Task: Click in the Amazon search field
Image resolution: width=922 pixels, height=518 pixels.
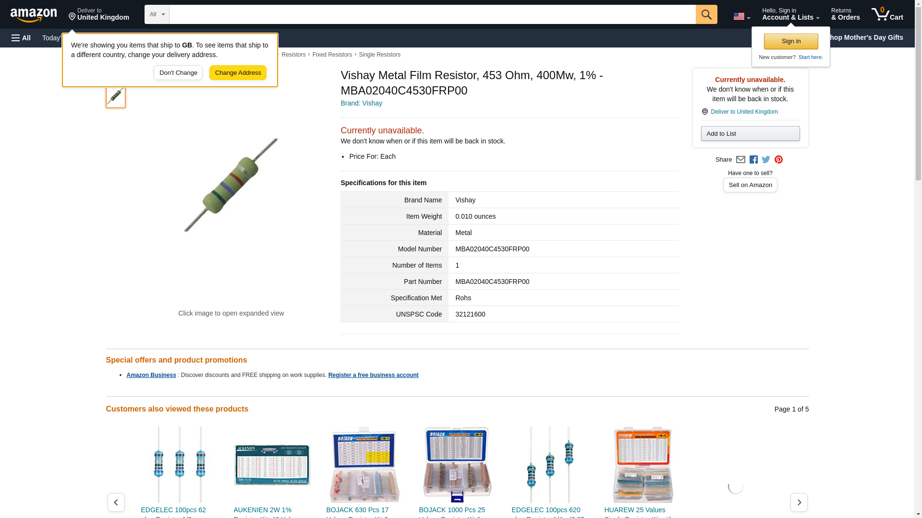Action: [x=432, y=14]
